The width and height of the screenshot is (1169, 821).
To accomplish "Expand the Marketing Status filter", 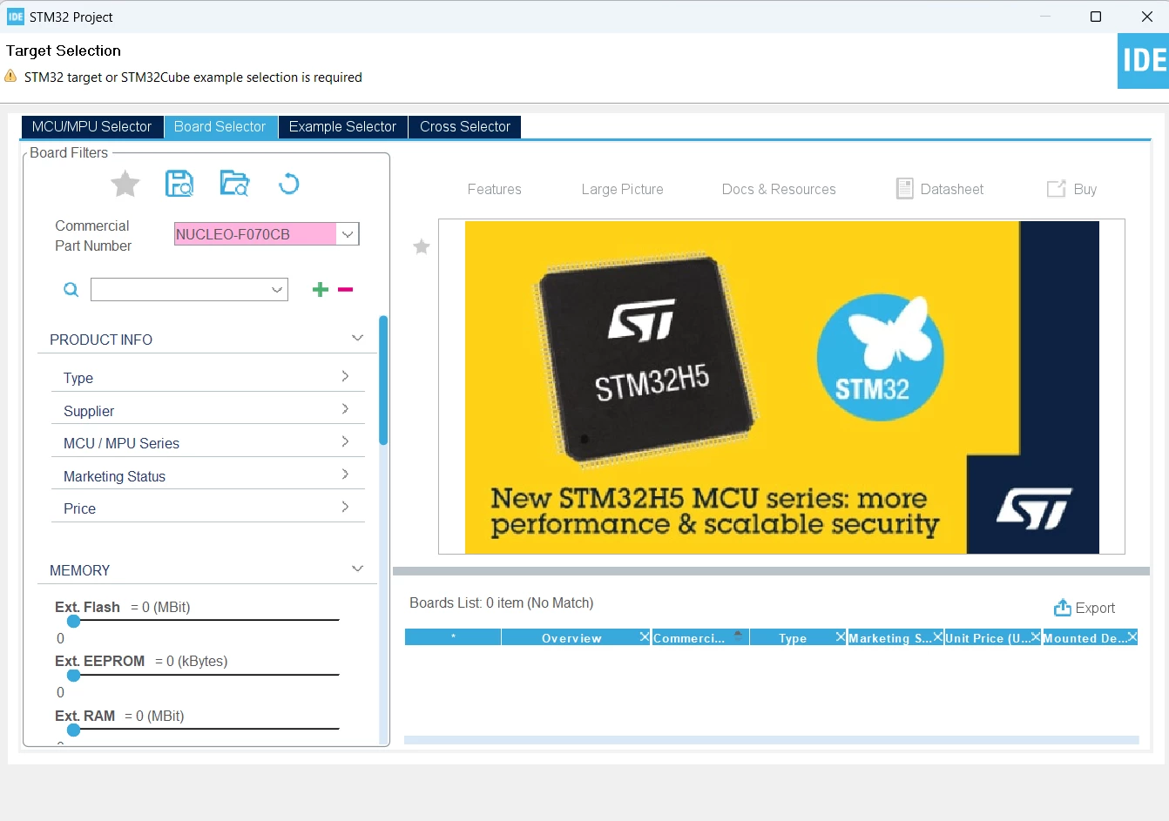I will point(207,476).
